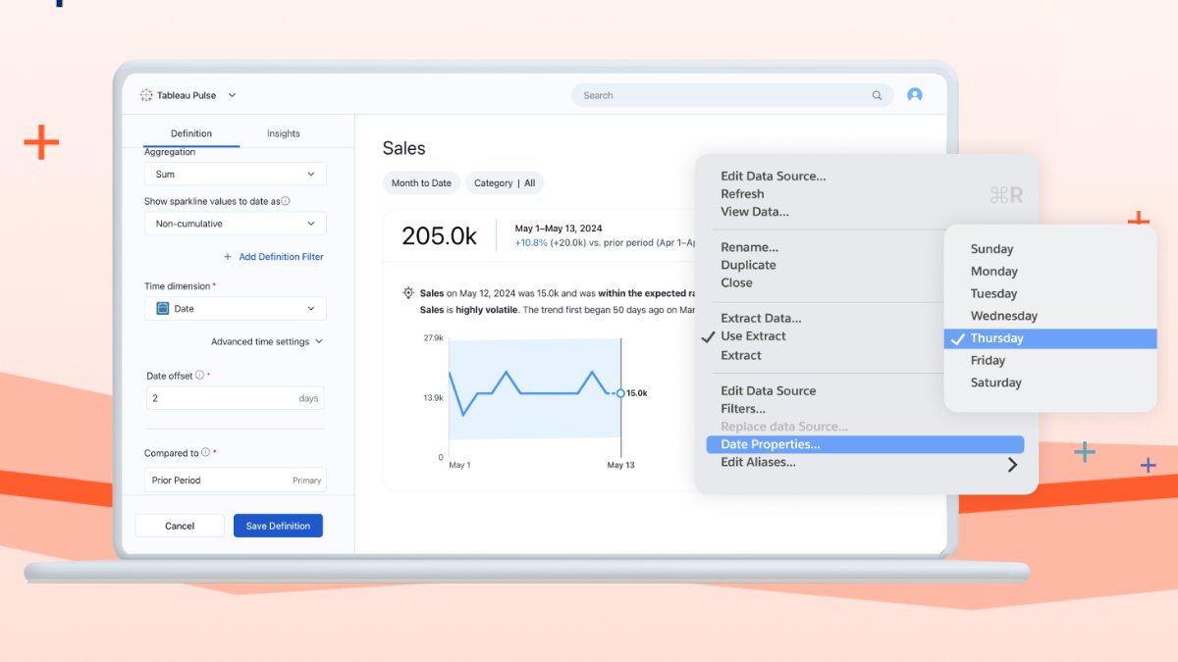Choose Close from the context menu
The image size is (1178, 662).
736,282
